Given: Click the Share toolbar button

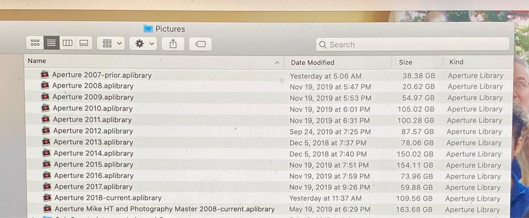Looking at the screenshot, I should [x=173, y=44].
